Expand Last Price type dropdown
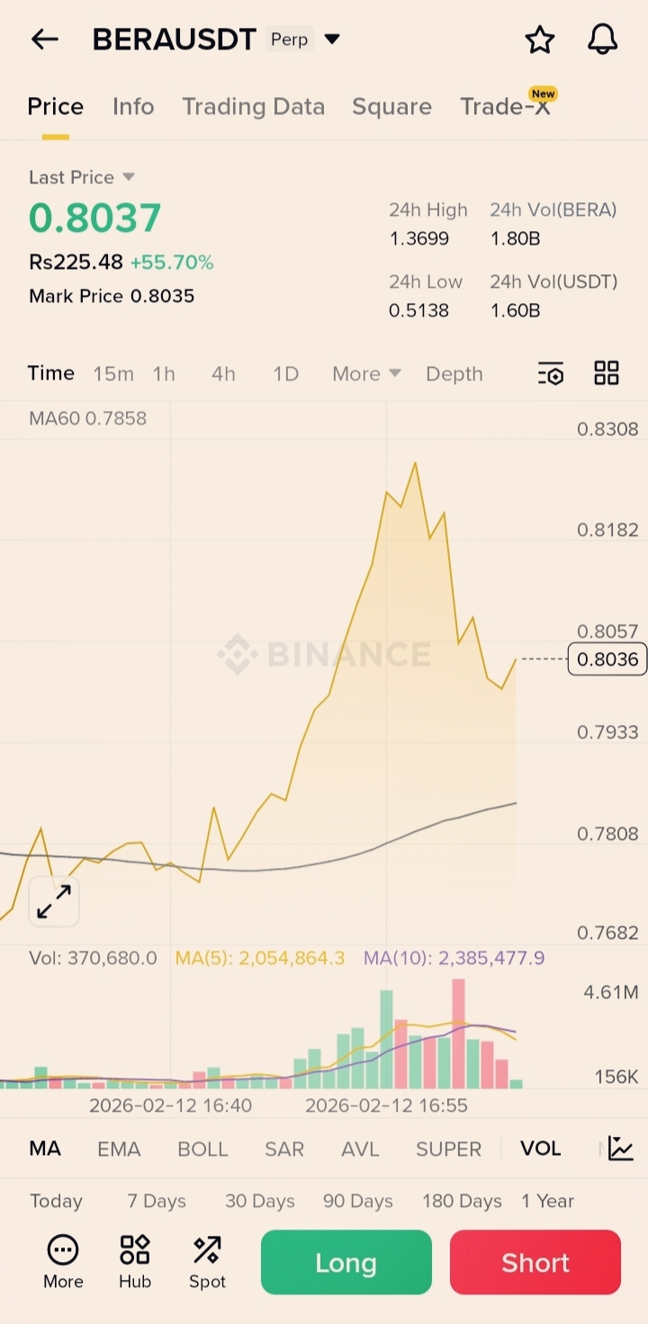Viewport: 648px width, 1324px height. click(x=128, y=177)
